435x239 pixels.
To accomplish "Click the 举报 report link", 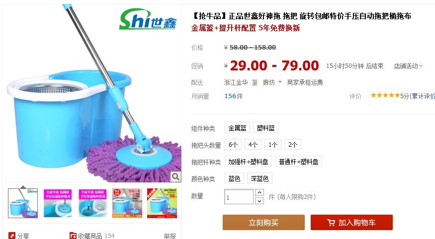I will (x=170, y=236).
